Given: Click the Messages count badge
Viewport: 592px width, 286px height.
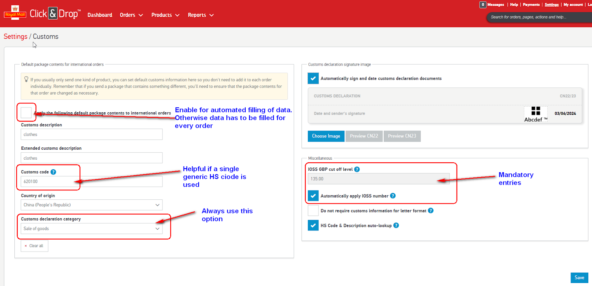Looking at the screenshot, I should tap(483, 4).
